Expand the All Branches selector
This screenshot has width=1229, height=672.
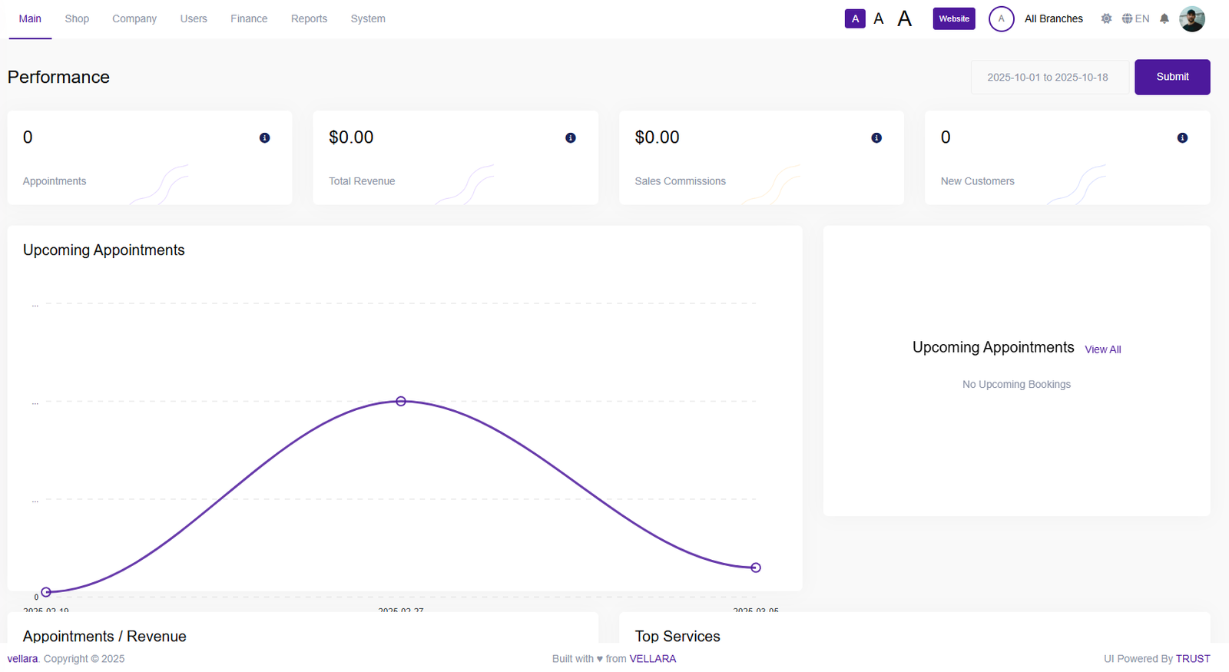tap(1053, 19)
